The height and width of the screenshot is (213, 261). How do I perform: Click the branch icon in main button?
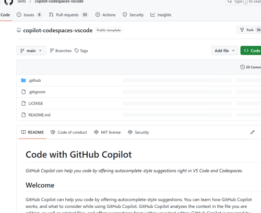(22, 51)
